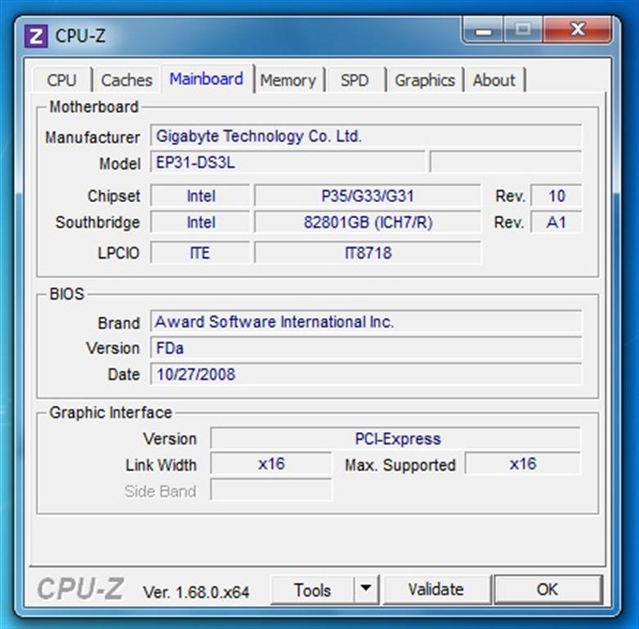This screenshot has width=639, height=629.
Task: Minimize the CPU-Z window
Action: tap(483, 29)
